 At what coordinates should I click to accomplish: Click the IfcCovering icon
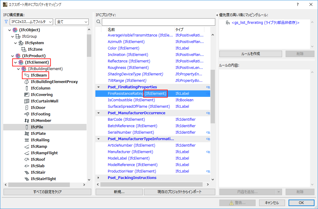[26, 95]
